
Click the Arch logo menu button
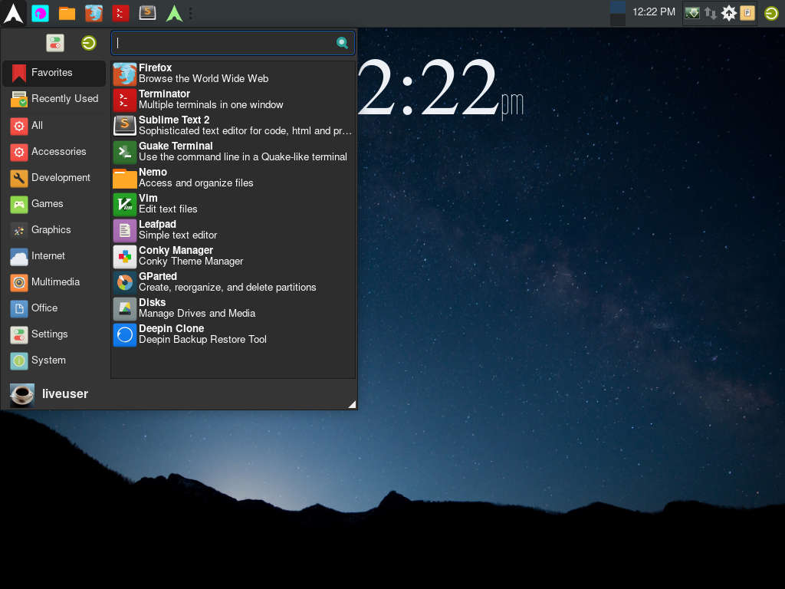pyautogui.click(x=13, y=13)
